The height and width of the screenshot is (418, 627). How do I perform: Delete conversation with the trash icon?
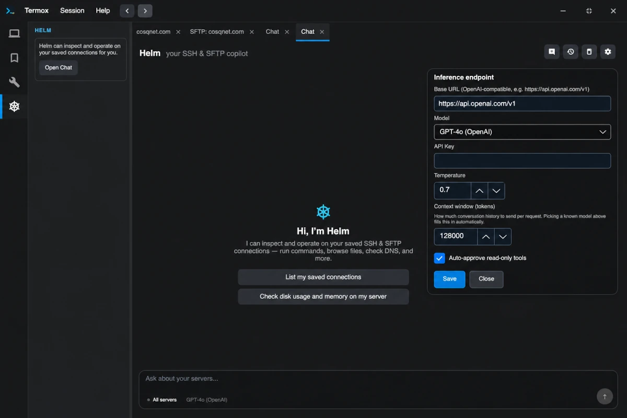[x=589, y=52]
